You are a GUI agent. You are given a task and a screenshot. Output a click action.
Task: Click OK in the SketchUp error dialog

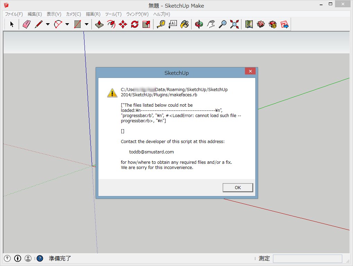click(x=238, y=187)
